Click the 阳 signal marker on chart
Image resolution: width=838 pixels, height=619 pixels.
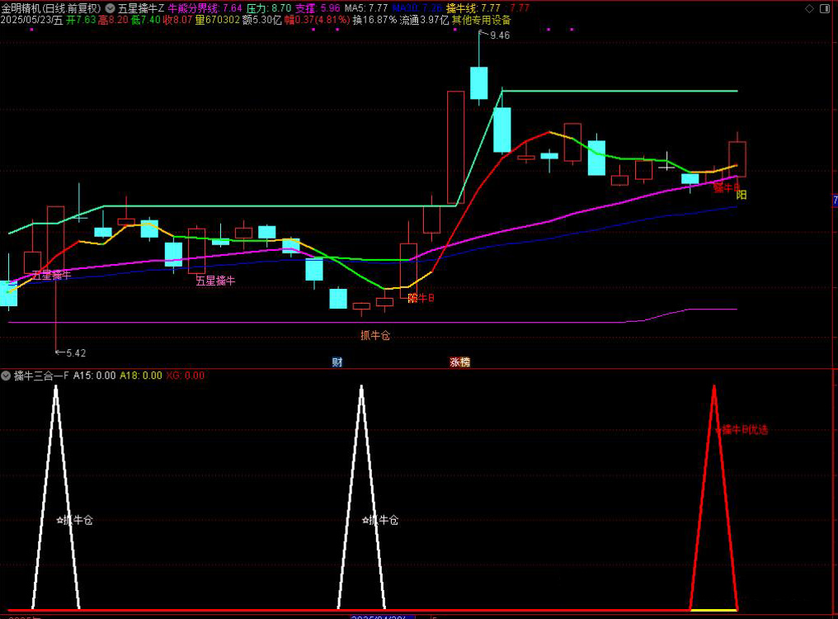tap(741, 196)
